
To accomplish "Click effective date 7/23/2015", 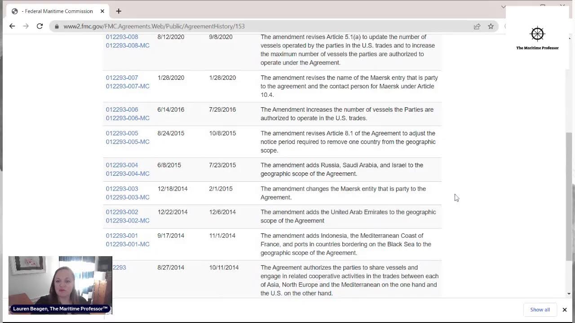I will pos(222,165).
